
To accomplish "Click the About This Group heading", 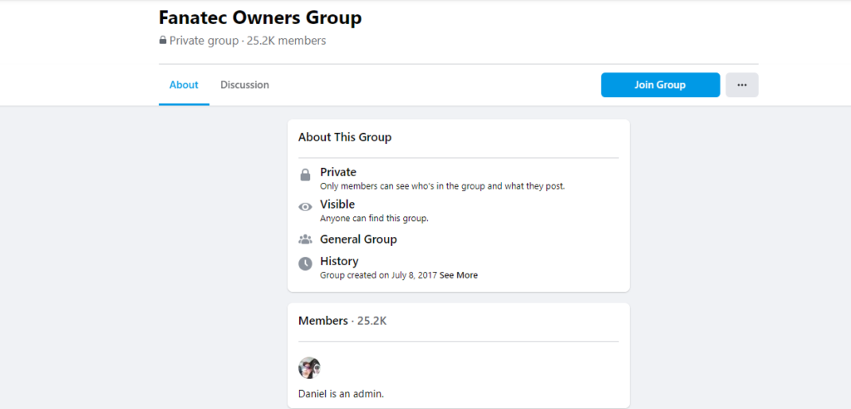I will tap(345, 137).
